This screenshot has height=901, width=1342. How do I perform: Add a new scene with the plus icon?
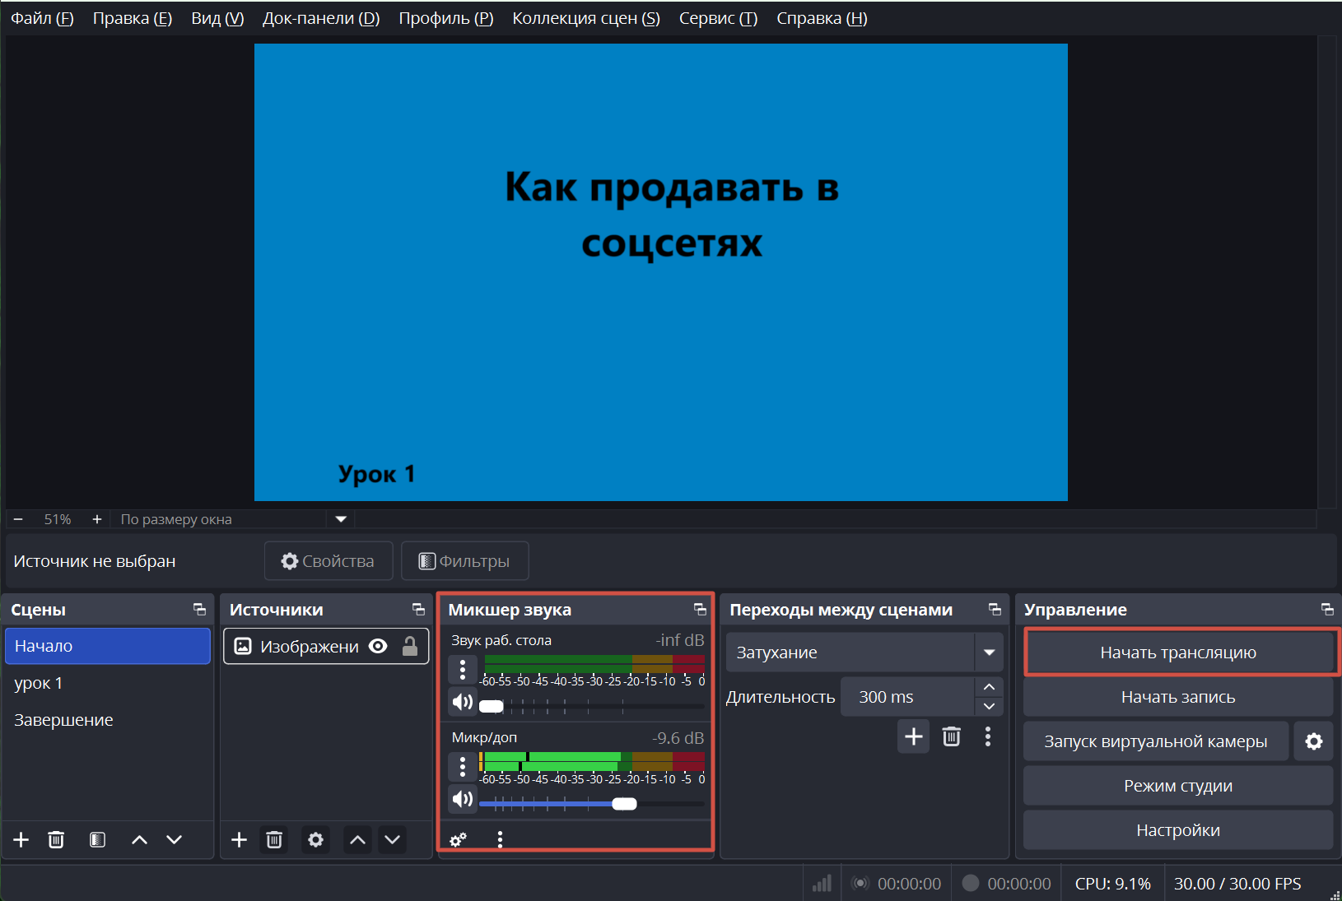point(20,839)
